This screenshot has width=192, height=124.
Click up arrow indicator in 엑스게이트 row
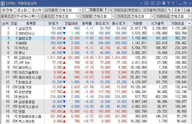[64, 121]
